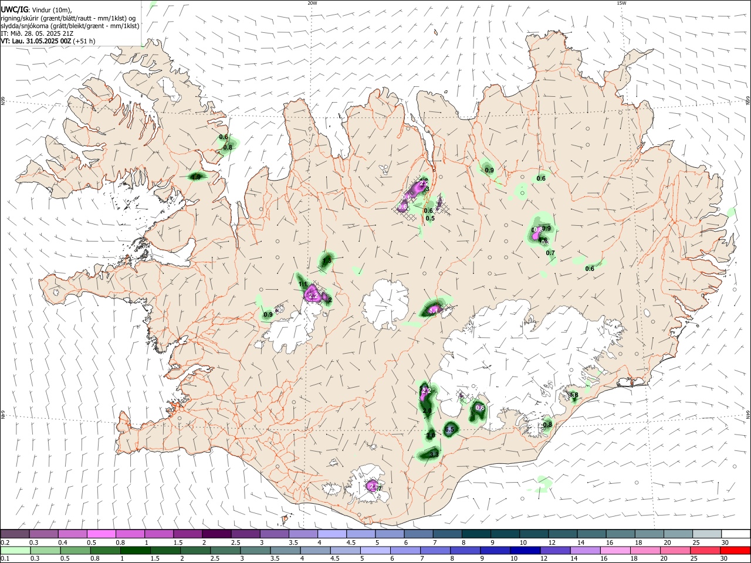The height and width of the screenshot is (563, 751).
Task: Click the '3.3' precipitation value on the map
Action: coord(434,455)
